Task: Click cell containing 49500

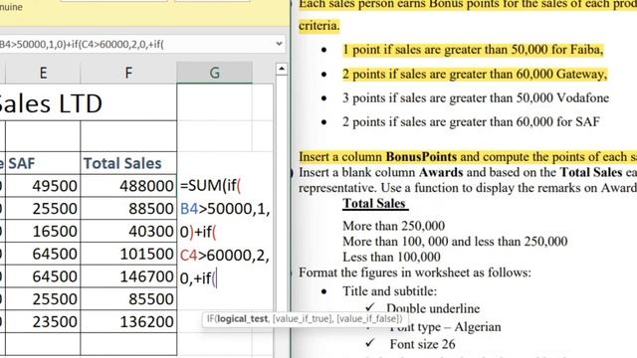Action: click(43, 186)
